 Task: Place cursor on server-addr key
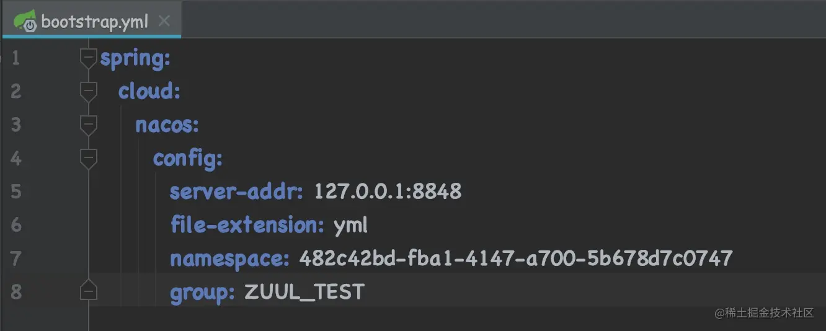tap(237, 192)
